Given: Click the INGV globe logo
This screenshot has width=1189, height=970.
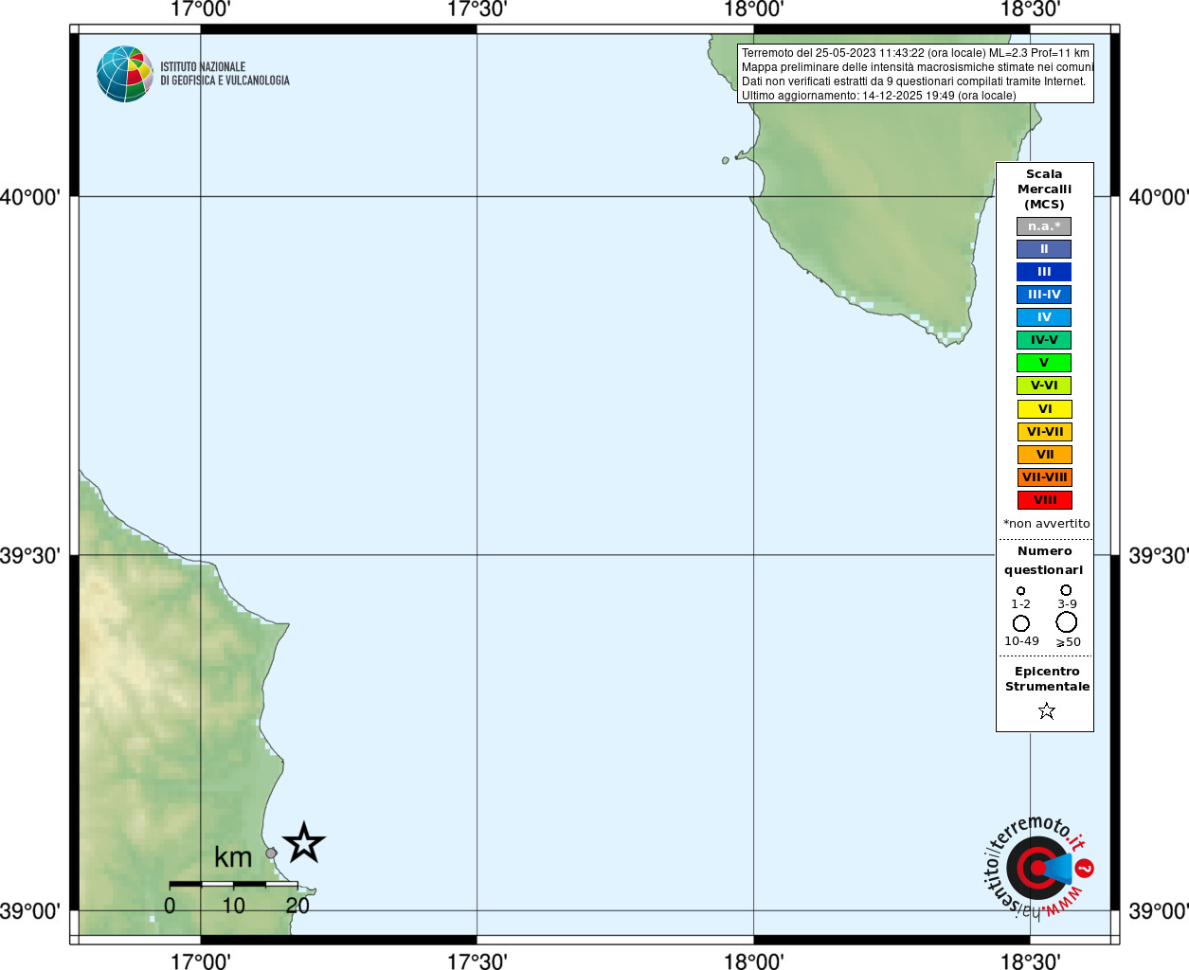Looking at the screenshot, I should [124, 74].
